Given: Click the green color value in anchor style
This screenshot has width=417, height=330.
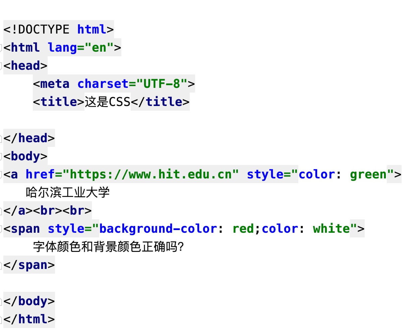Looking at the screenshot, I should (368, 174).
